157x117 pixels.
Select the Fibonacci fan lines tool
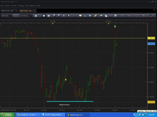(122, 16)
